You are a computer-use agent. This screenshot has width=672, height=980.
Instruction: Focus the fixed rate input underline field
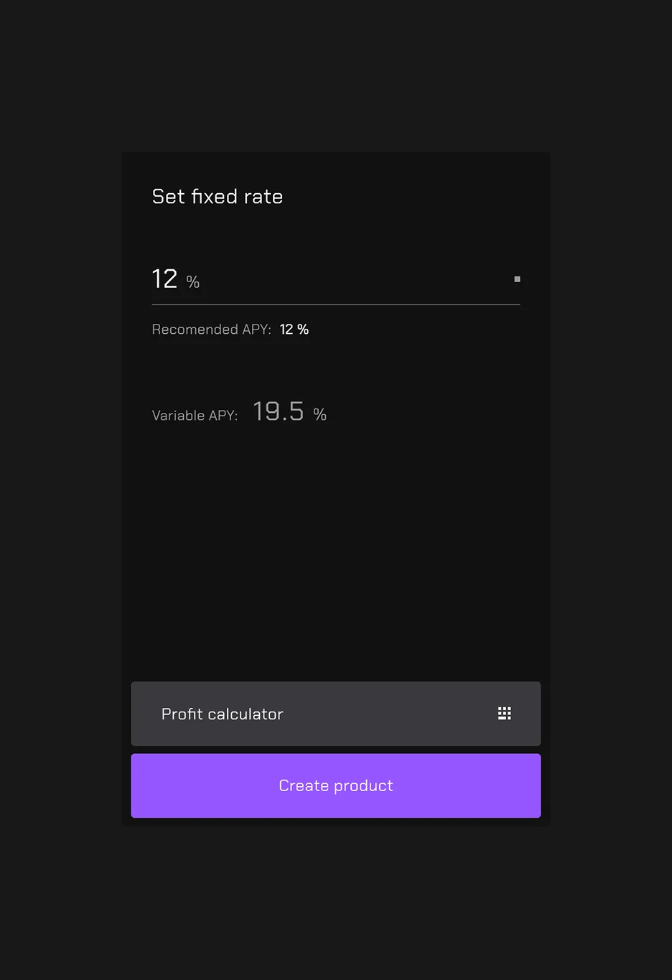[x=336, y=280]
